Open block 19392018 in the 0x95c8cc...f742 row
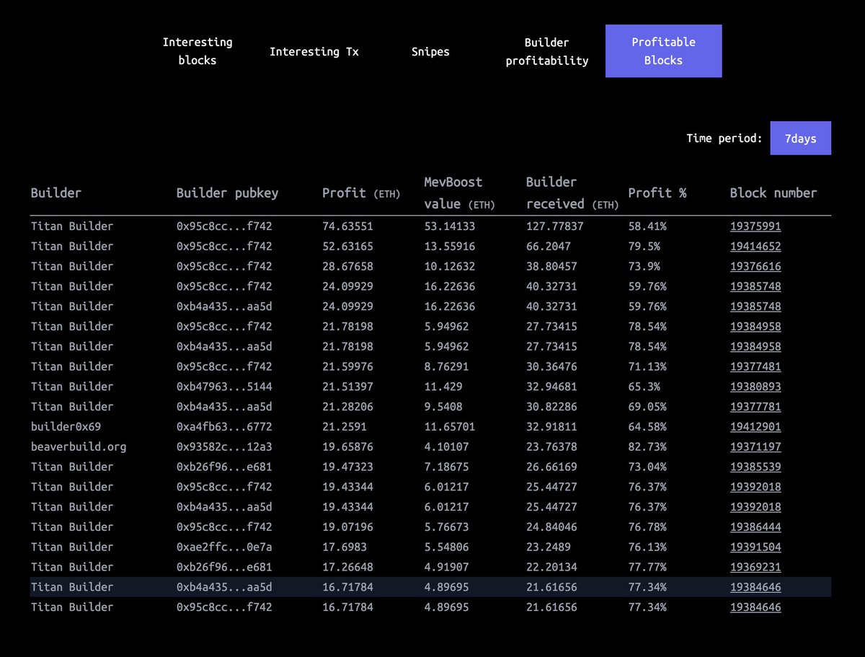The image size is (865, 657). 755,487
